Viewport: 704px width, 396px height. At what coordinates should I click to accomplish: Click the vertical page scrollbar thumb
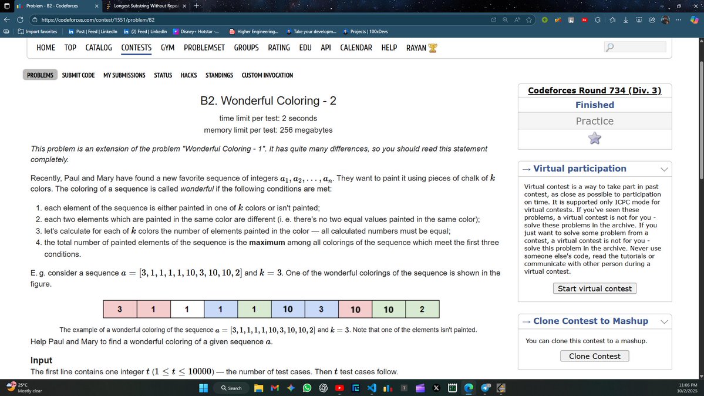point(701,119)
